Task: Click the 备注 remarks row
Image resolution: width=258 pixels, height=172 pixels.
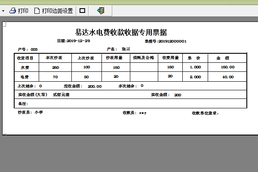Action: tap(129, 104)
